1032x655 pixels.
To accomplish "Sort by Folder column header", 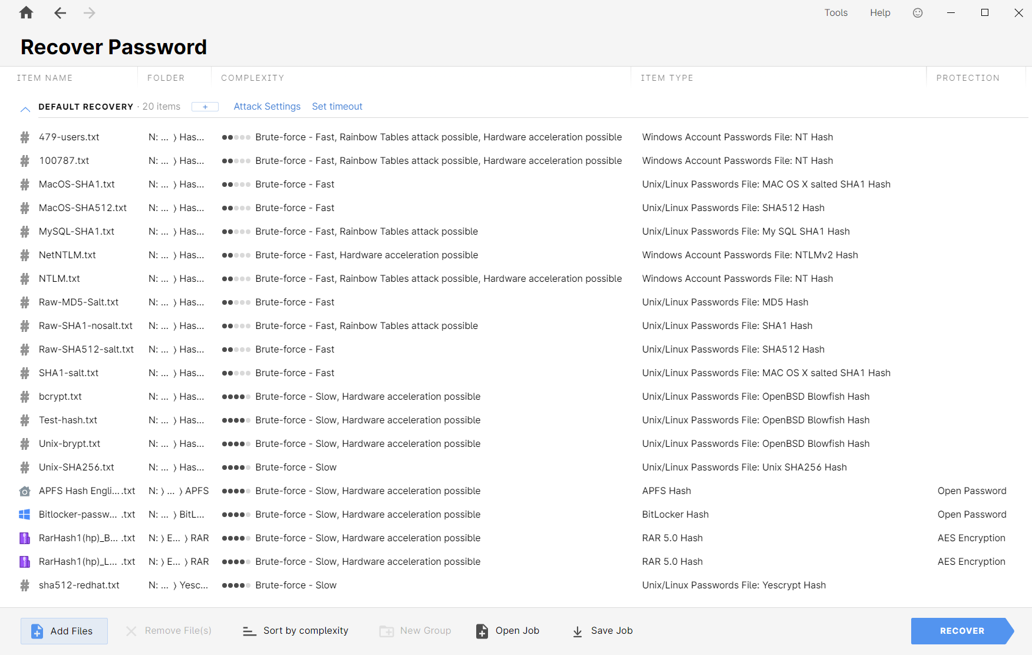I will point(166,78).
